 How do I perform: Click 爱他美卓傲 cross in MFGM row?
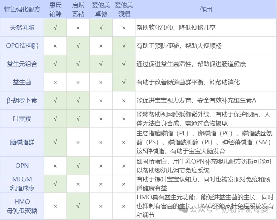click(101, 184)
